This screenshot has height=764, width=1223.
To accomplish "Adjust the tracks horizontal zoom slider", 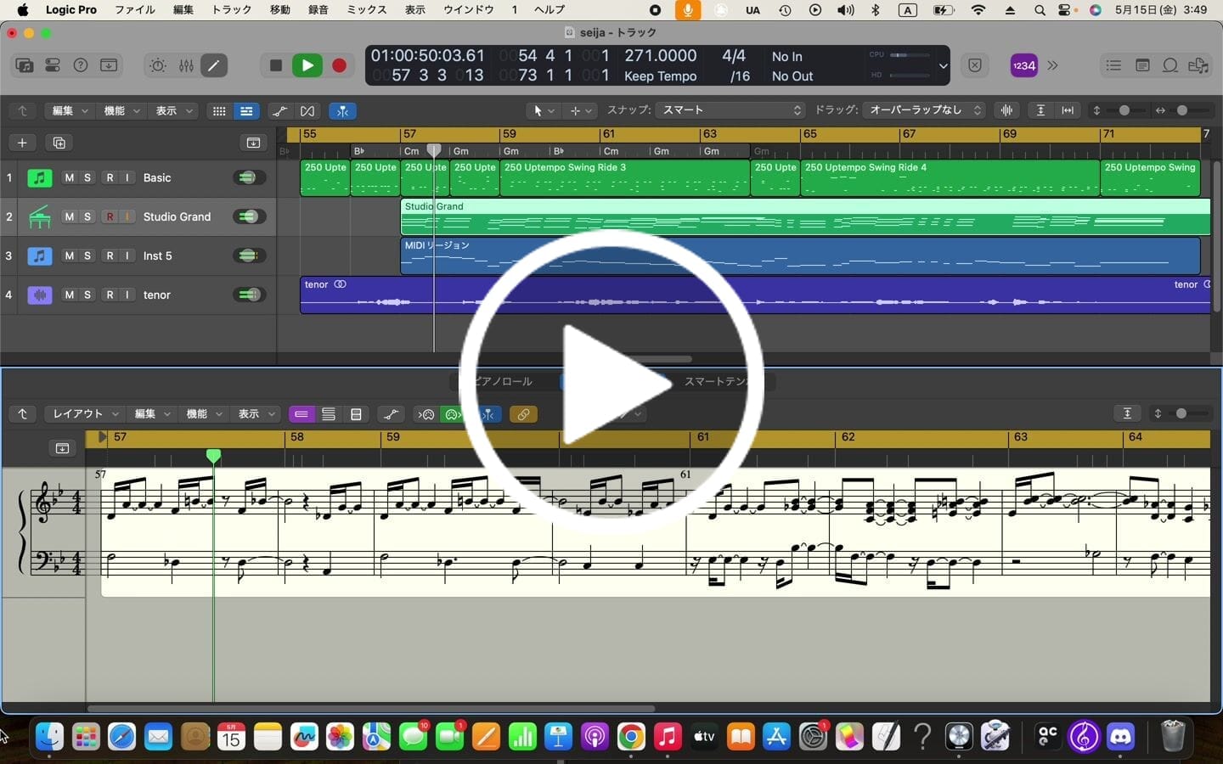I will pos(1181,110).
